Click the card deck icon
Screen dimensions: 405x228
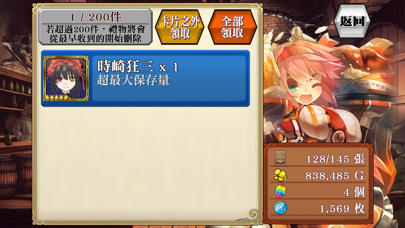280,158
